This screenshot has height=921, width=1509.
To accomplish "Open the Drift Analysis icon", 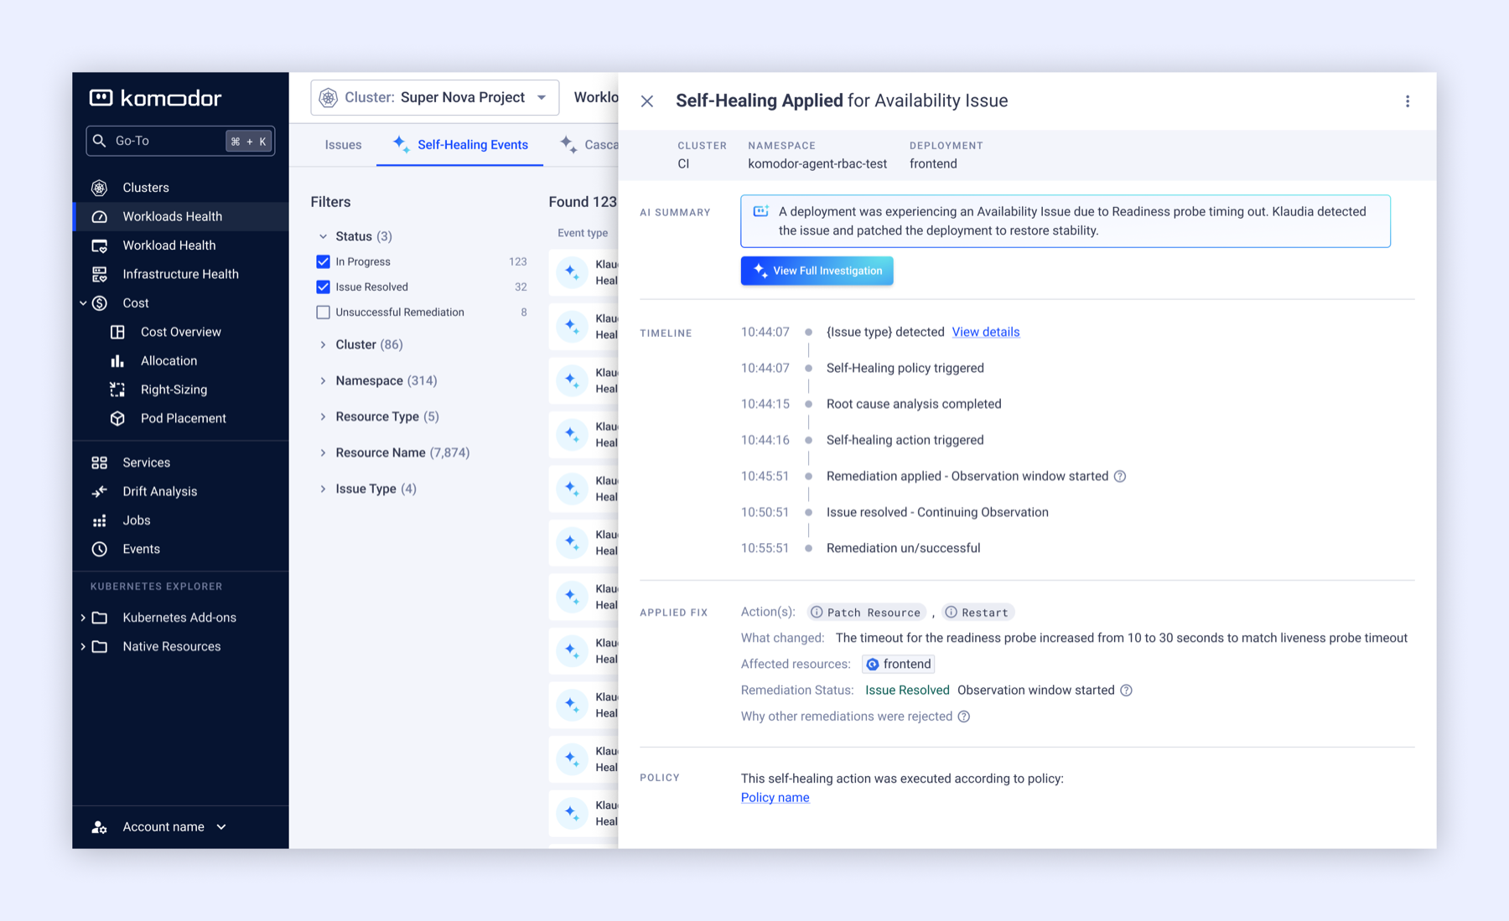I will [100, 491].
